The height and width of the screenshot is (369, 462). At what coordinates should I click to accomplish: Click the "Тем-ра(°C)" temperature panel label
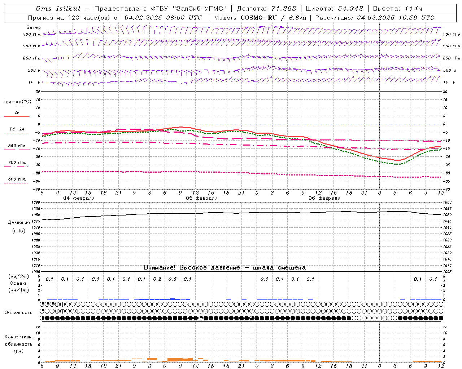point(17,102)
